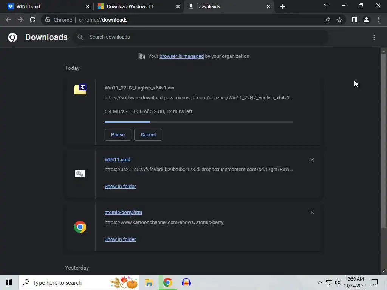
Task: Click the browser back arrow
Action: pos(8,20)
